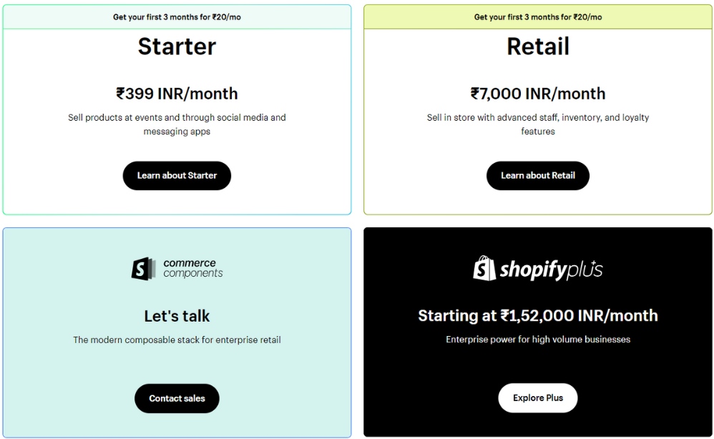
Task: Select the commerce components wordmark
Action: pos(195,268)
